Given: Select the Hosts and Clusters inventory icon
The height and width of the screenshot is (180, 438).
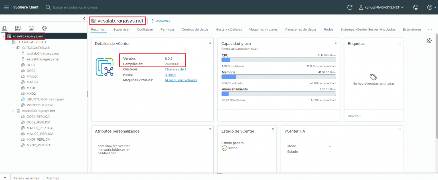Looking at the screenshot, I should [x=5, y=29].
